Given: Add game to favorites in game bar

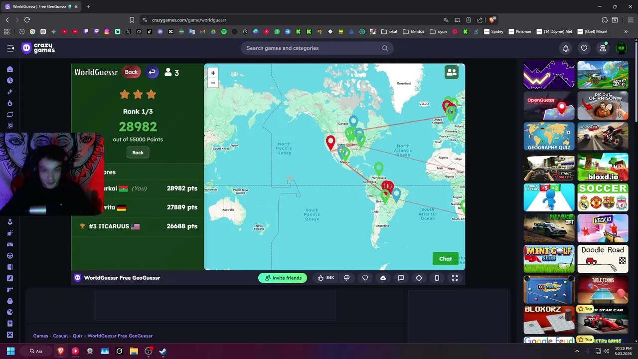Looking at the screenshot, I should (365, 278).
